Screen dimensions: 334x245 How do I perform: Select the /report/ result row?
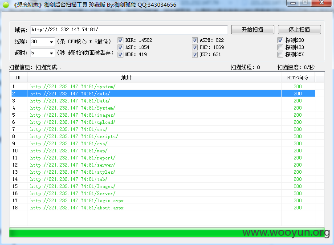[x=163, y=158]
